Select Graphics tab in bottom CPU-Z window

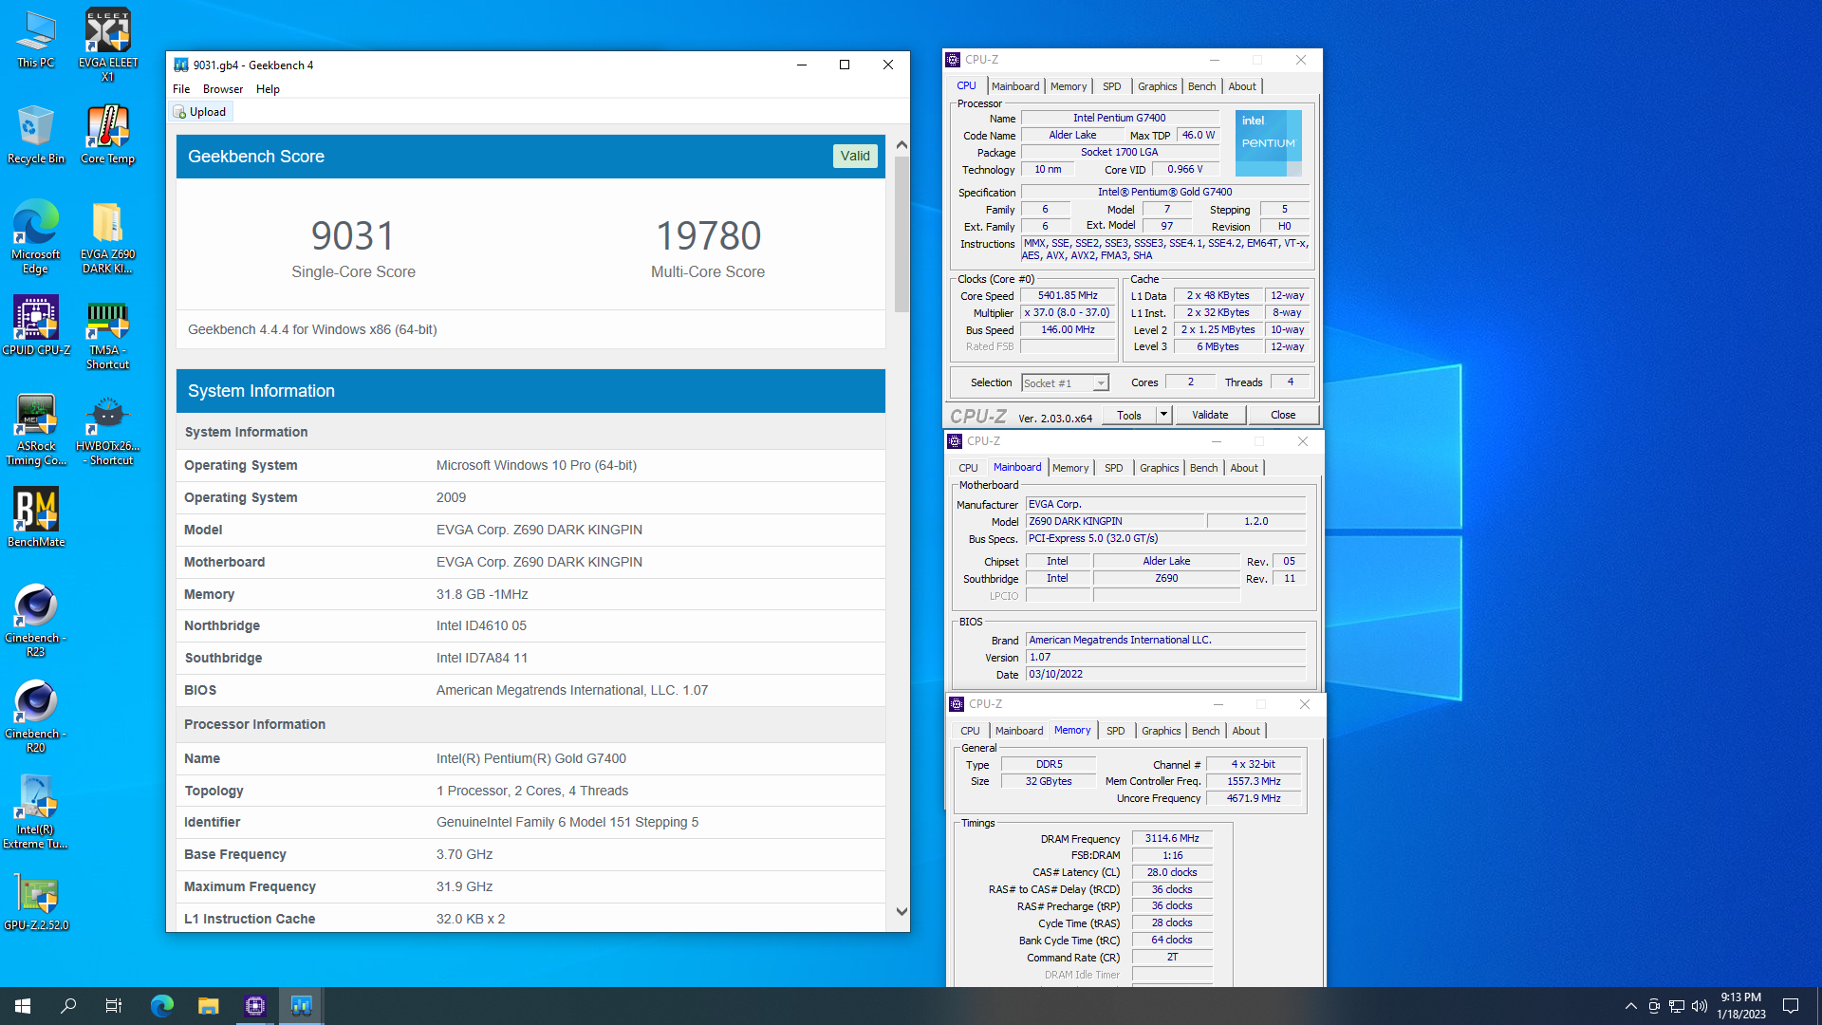tap(1161, 731)
